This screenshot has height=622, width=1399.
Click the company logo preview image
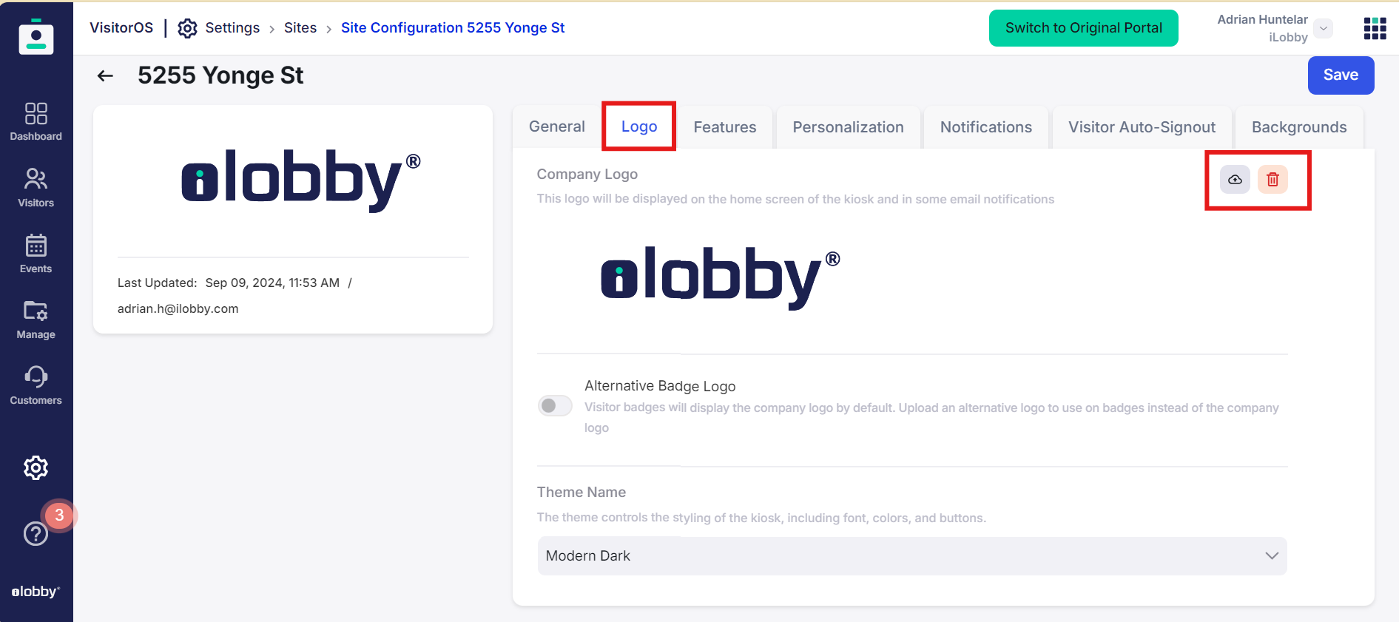721,278
